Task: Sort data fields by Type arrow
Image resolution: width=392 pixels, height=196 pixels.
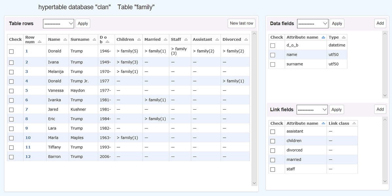Action: pyautogui.click(x=344, y=38)
